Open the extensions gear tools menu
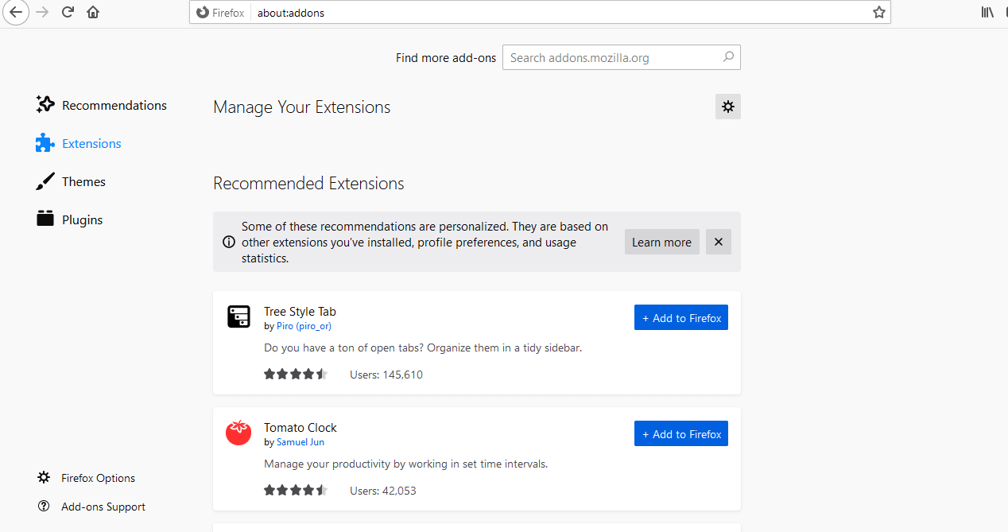 (727, 107)
